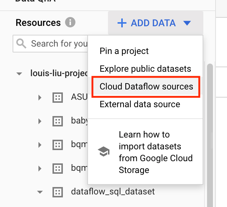This screenshot has height=207, width=227.
Task: Click the dataflow_sql_dataset grid icon
Action: 57,192
